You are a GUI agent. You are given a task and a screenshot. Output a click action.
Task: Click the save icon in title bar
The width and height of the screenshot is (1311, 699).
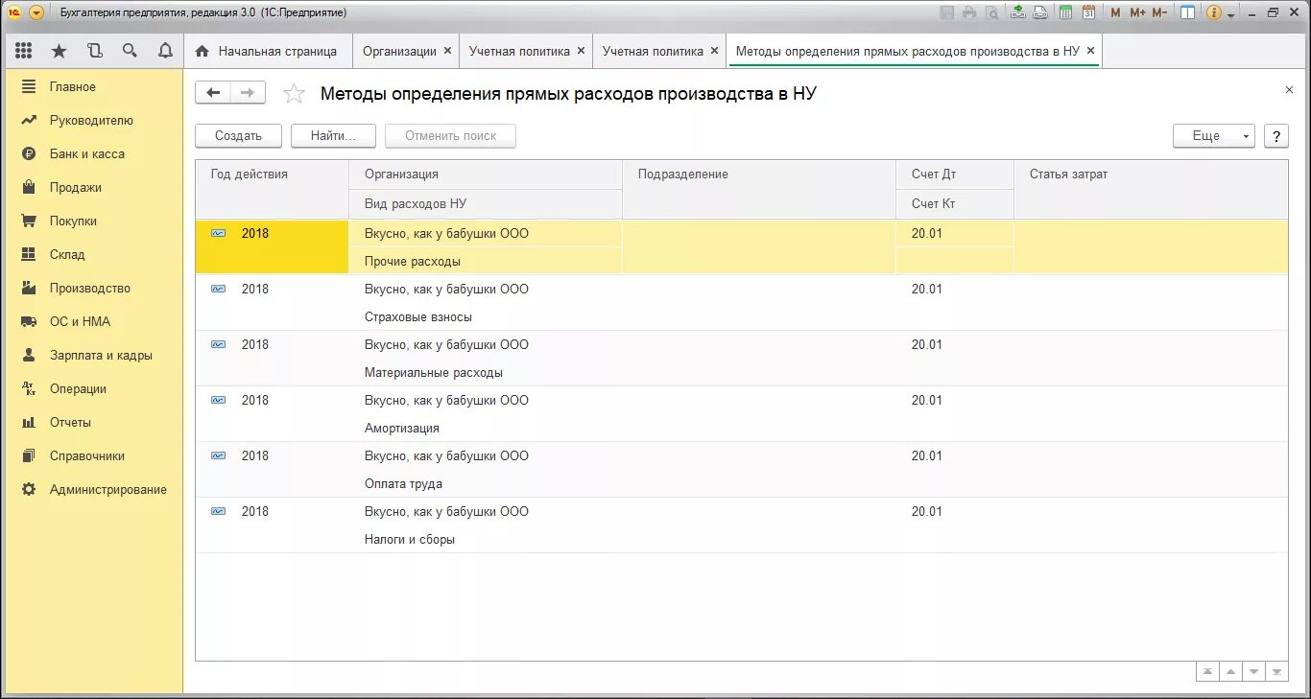click(x=947, y=12)
